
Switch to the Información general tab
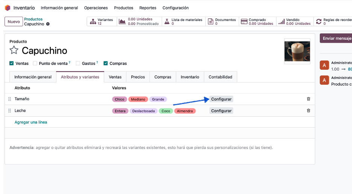point(33,77)
